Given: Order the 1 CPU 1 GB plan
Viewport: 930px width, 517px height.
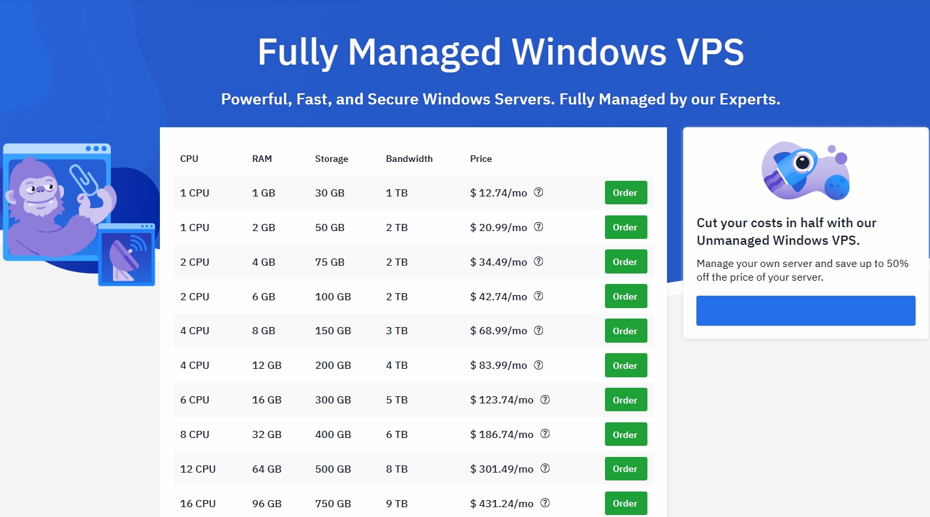Looking at the screenshot, I should (625, 193).
